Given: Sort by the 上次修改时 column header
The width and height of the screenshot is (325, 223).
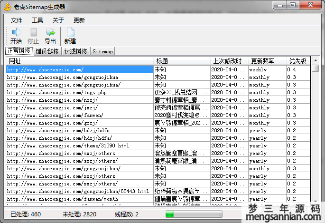Looking at the screenshot, I should (x=229, y=61).
